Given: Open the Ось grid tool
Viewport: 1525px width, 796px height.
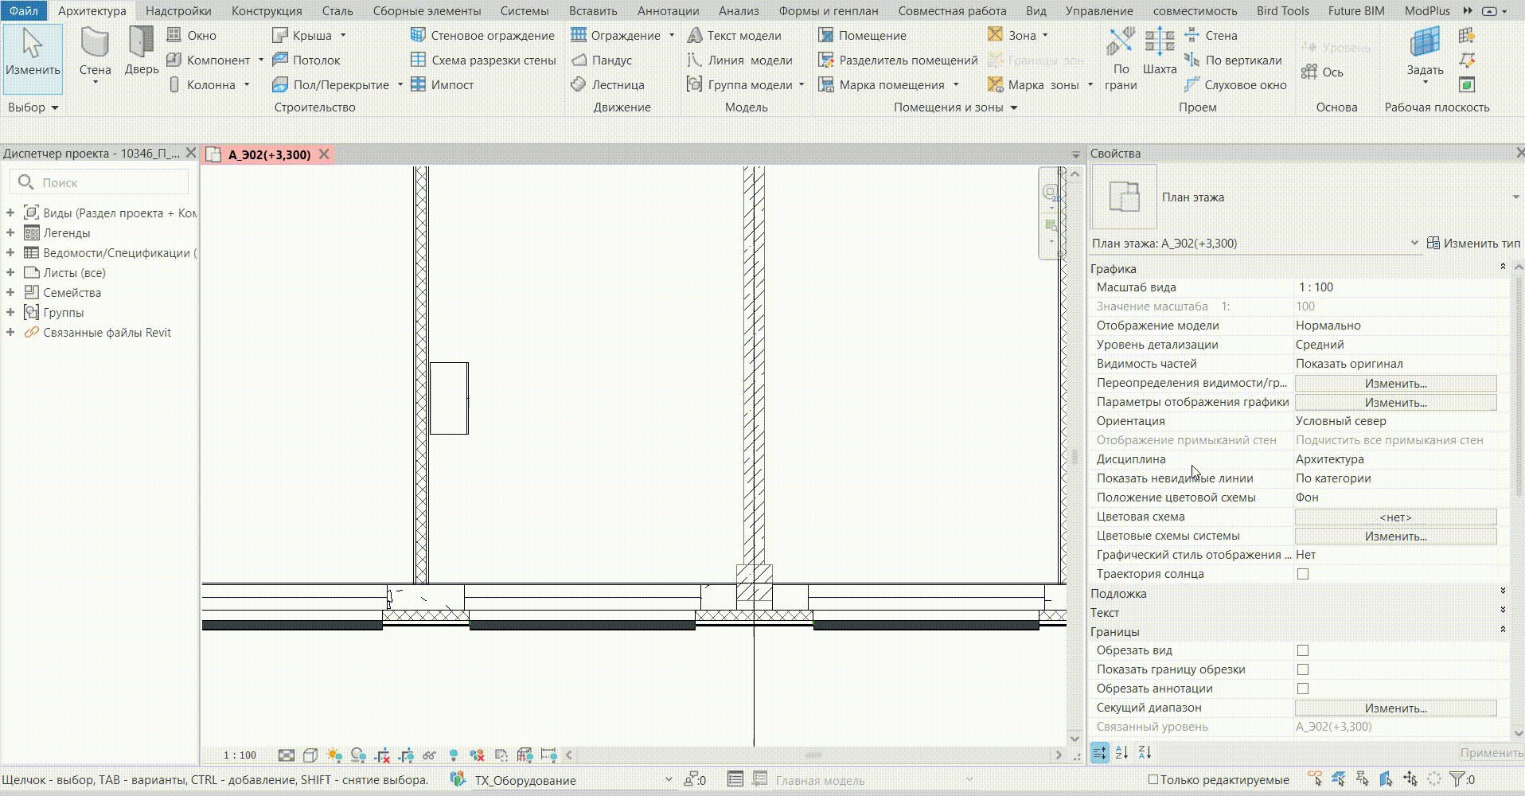Looking at the screenshot, I should pos(1322,72).
